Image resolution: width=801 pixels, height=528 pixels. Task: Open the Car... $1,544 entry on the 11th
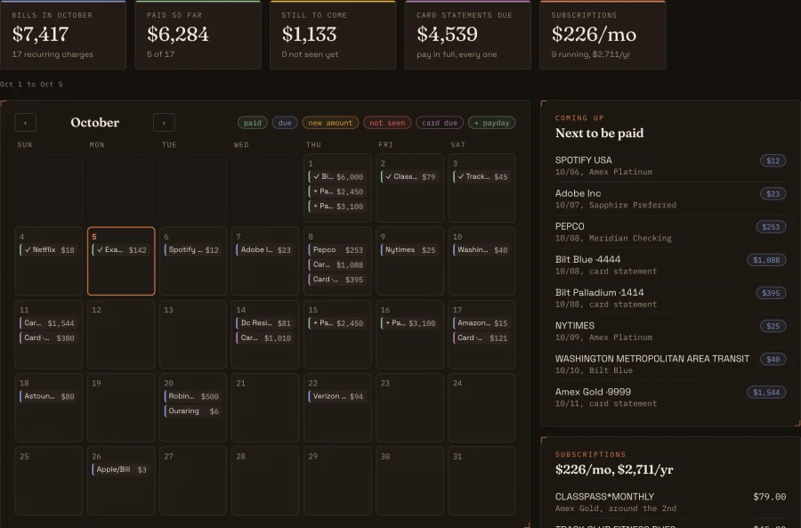click(49, 323)
